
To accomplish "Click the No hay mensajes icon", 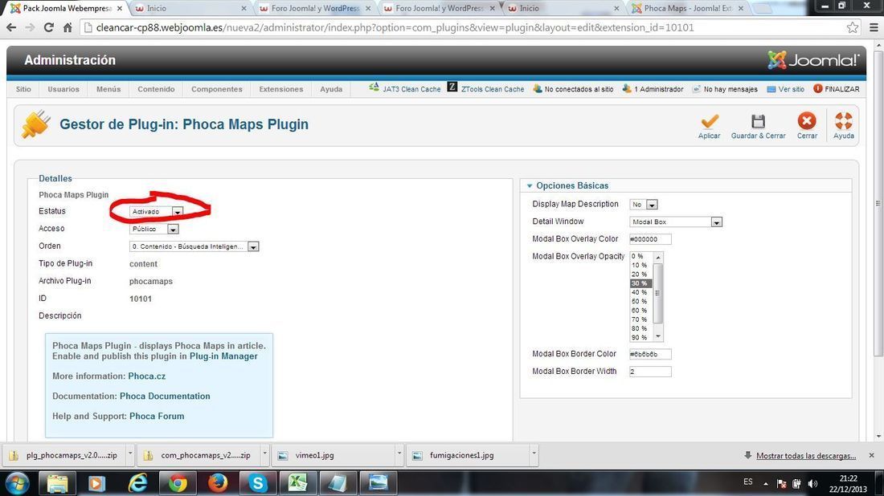I will click(x=696, y=89).
